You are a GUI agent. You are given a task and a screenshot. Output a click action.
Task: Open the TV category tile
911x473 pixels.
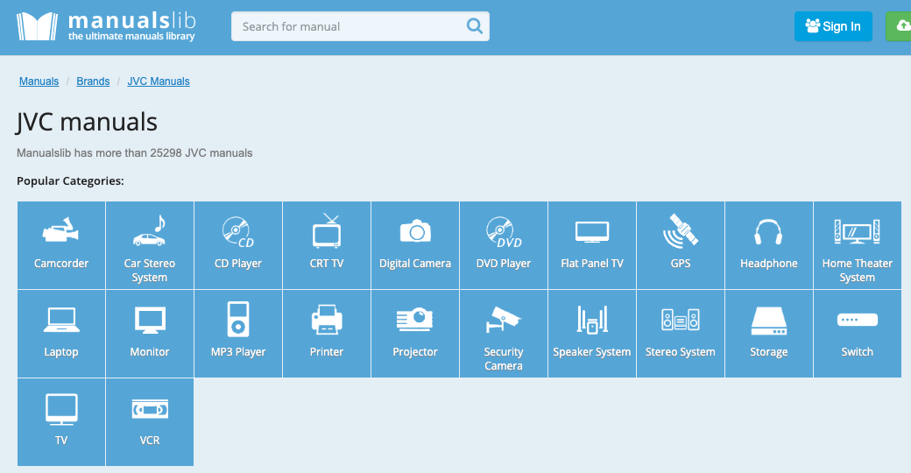pyautogui.click(x=61, y=422)
